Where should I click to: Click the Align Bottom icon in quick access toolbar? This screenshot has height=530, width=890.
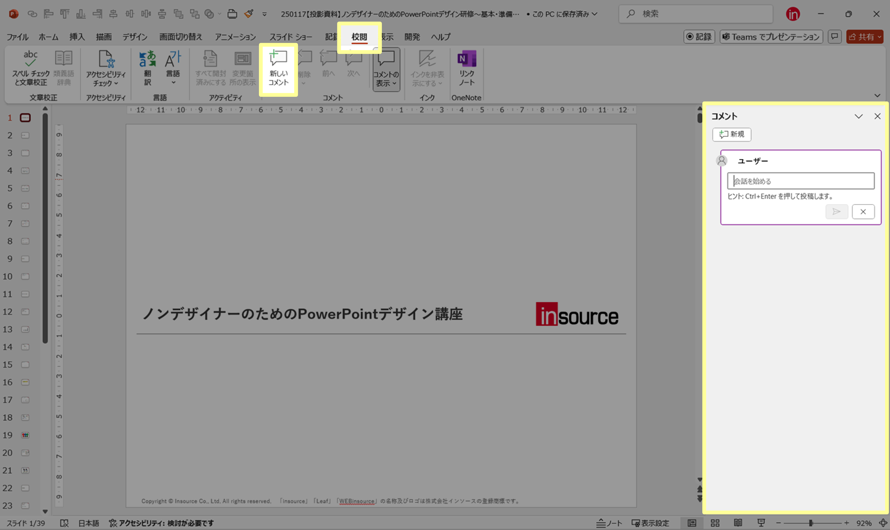81,14
